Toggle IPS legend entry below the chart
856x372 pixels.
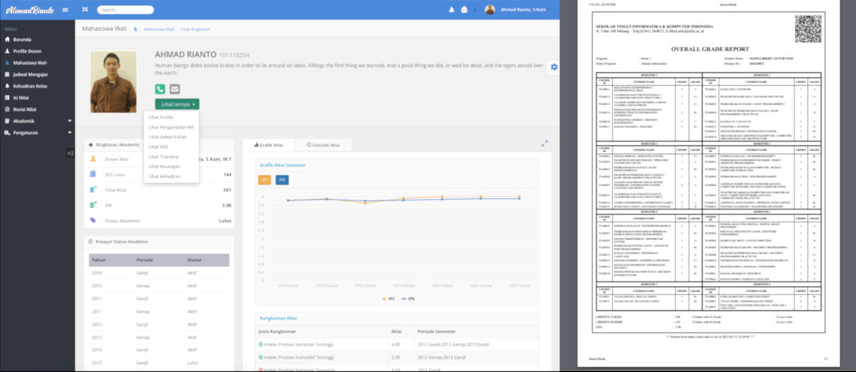pyautogui.click(x=389, y=299)
